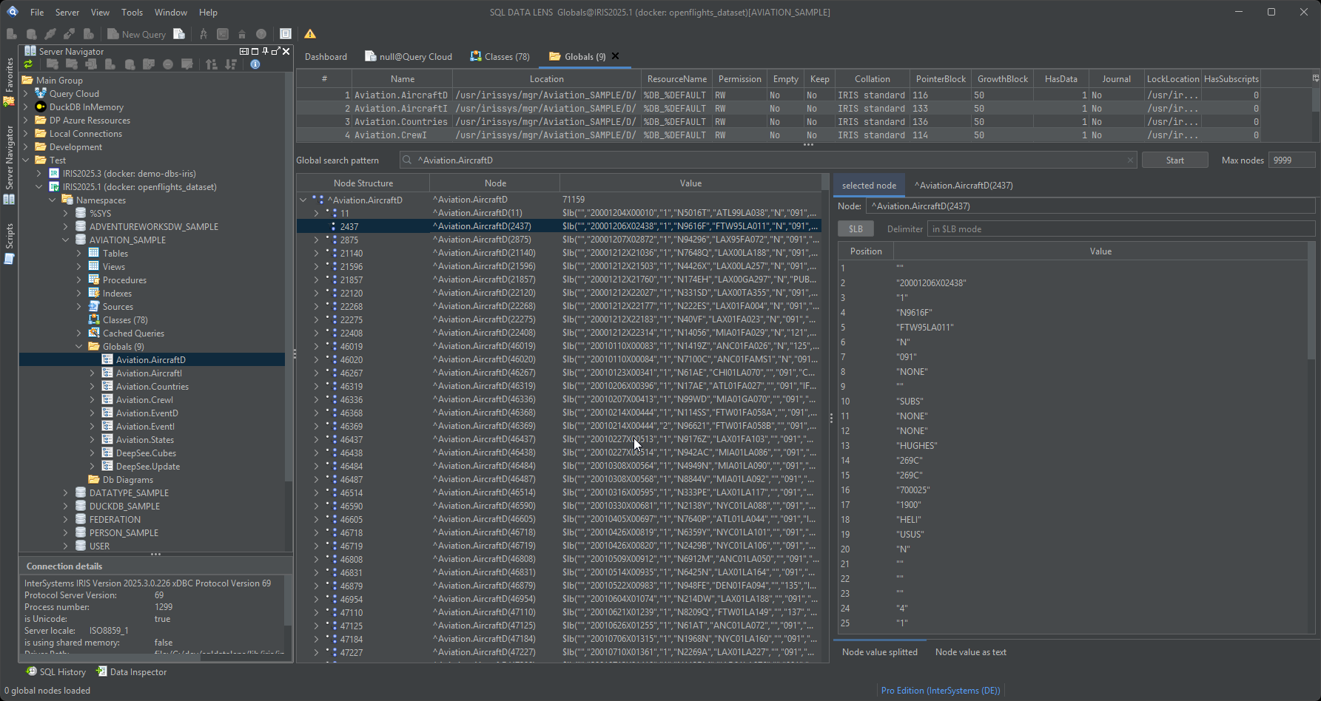Click the yellow warning triangle icon
1321x701 pixels.
(310, 34)
